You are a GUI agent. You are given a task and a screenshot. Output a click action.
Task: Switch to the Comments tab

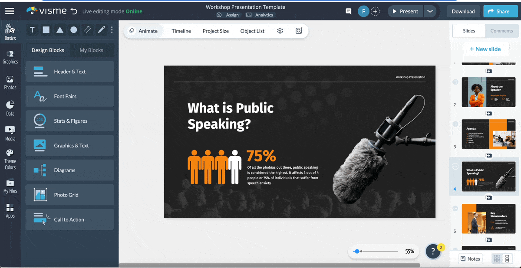(x=502, y=31)
